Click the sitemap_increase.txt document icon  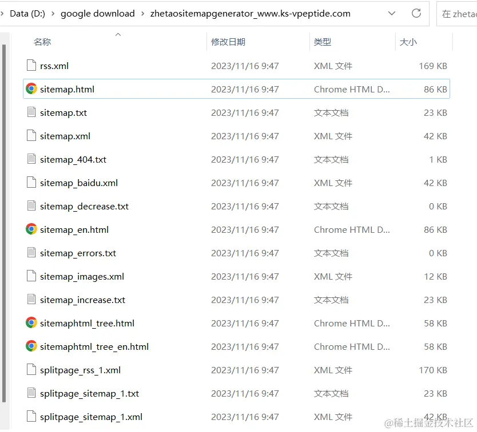point(31,299)
